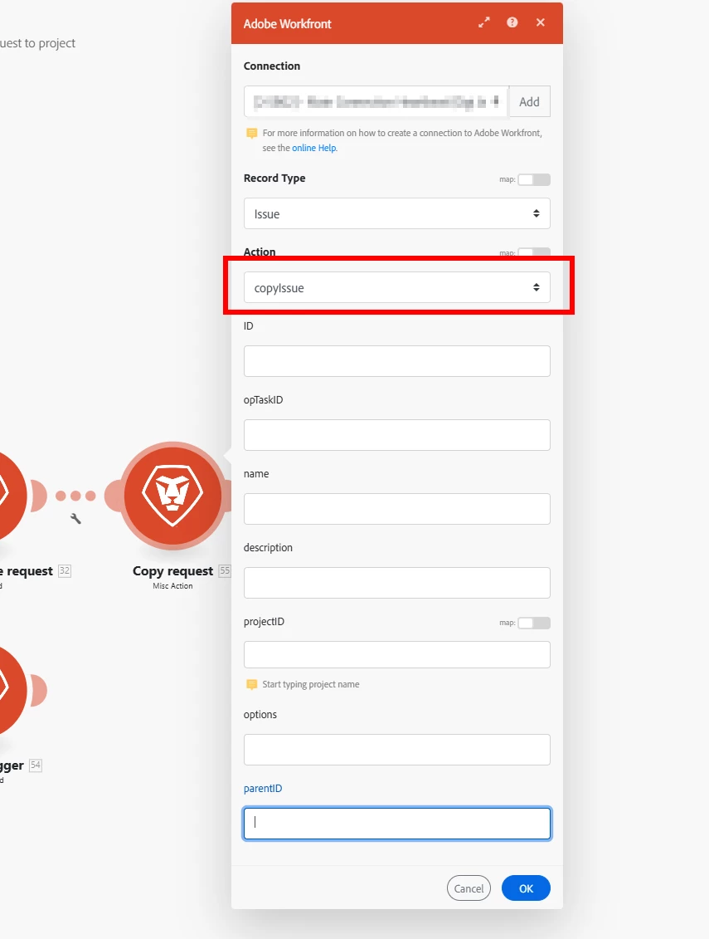Focus the opTaskID input field
709x939 pixels.
pos(396,435)
